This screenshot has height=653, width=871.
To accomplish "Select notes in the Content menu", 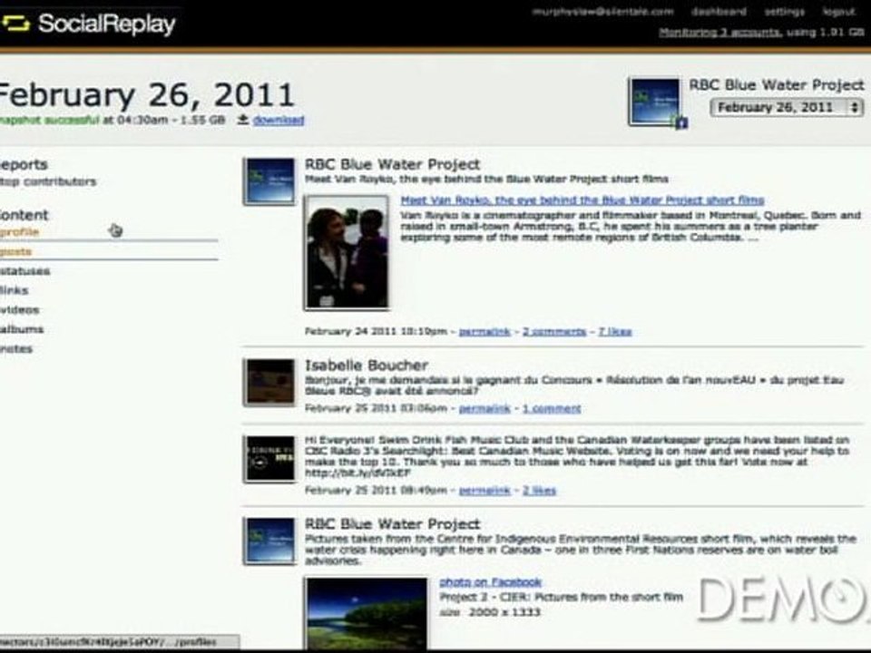I will pos(16,348).
